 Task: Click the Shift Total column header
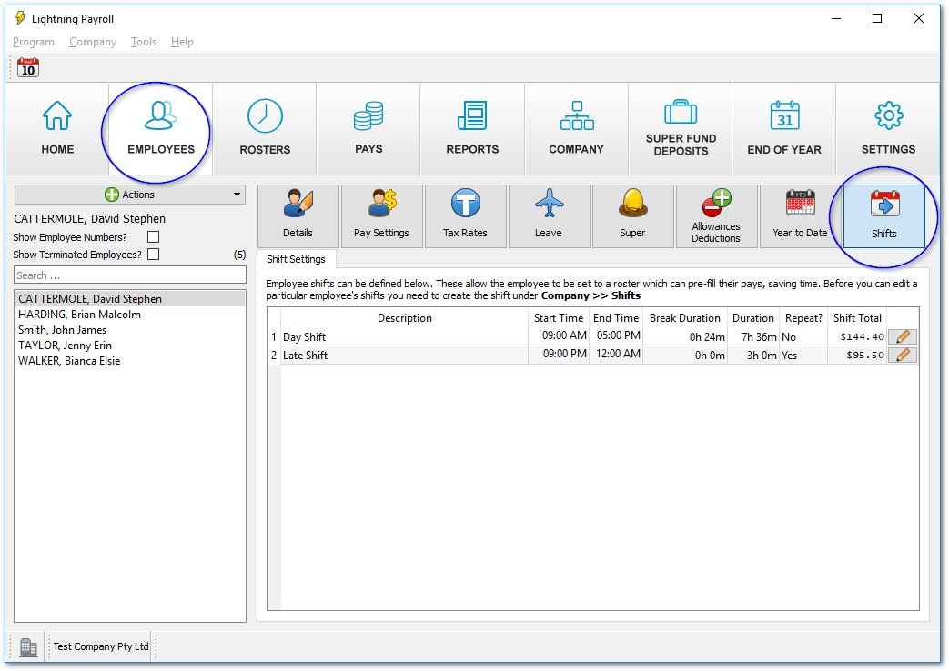[857, 318]
